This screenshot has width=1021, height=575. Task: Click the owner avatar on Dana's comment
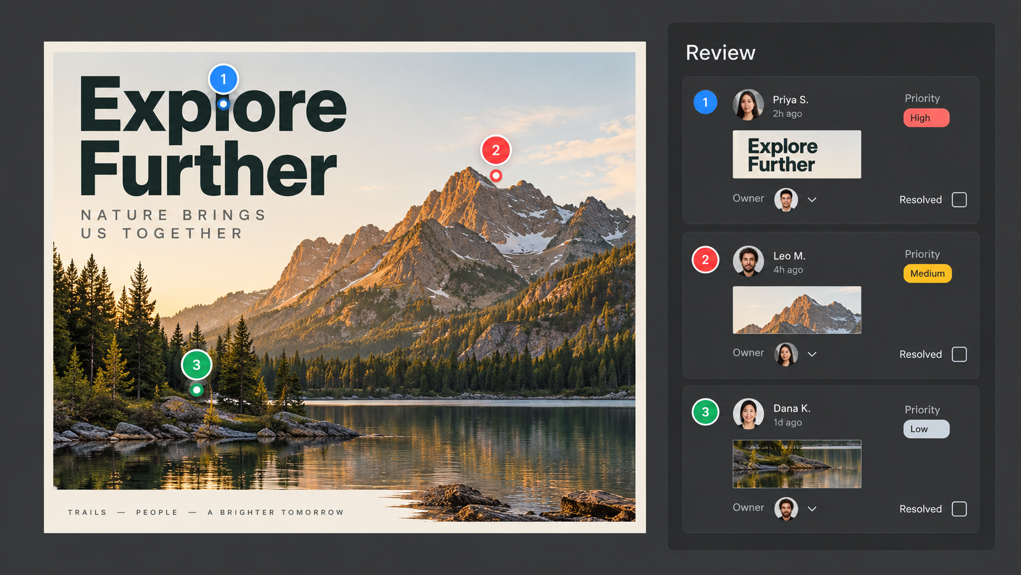(786, 508)
